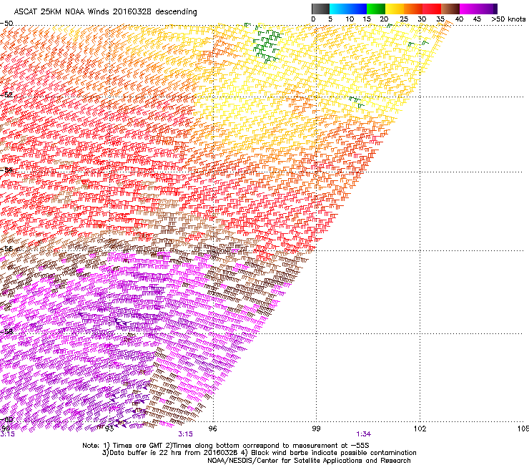Select the blue 10-15 knots legend color segment
529x465 pixels.
pyautogui.click(x=357, y=9)
